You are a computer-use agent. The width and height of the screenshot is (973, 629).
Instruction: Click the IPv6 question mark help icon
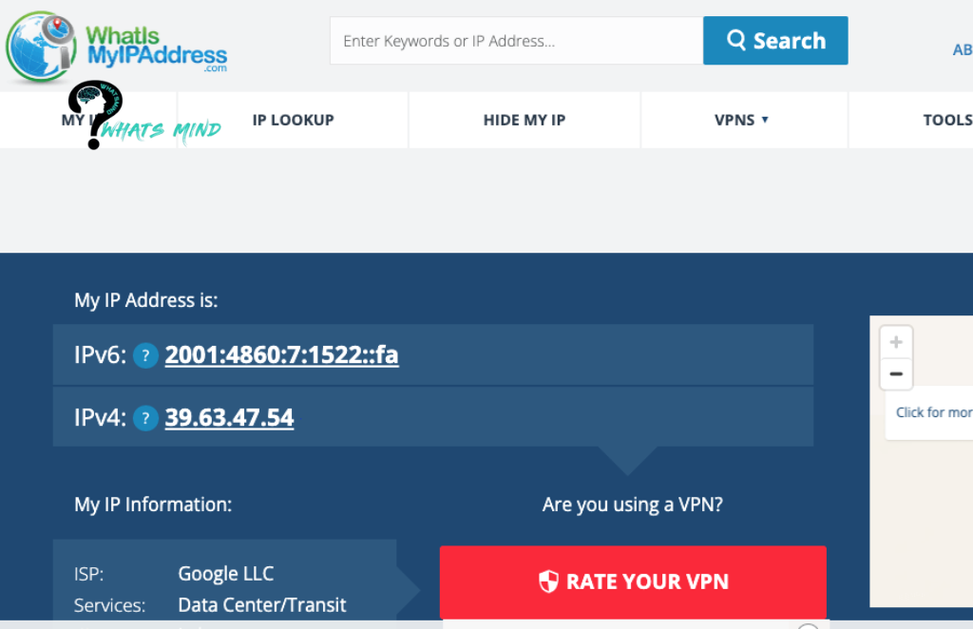pos(145,355)
